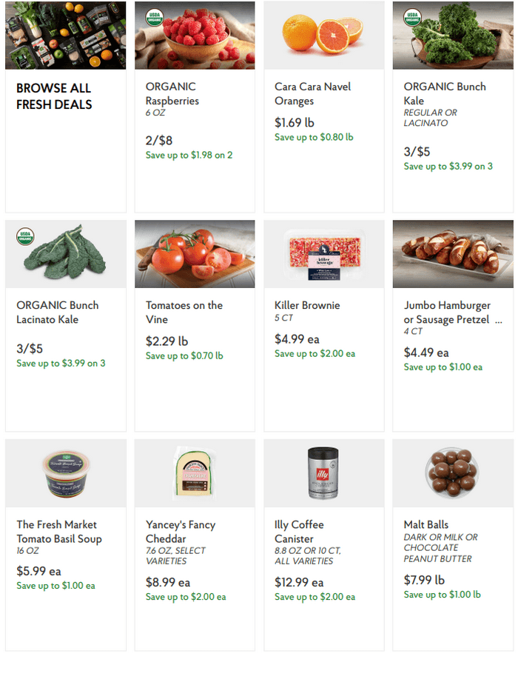Click the Cara Cara Navel Oranges title

[x=312, y=93]
